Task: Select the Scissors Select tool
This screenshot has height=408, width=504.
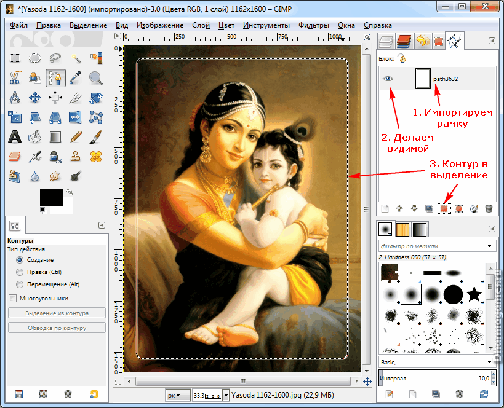Action: click(x=15, y=77)
